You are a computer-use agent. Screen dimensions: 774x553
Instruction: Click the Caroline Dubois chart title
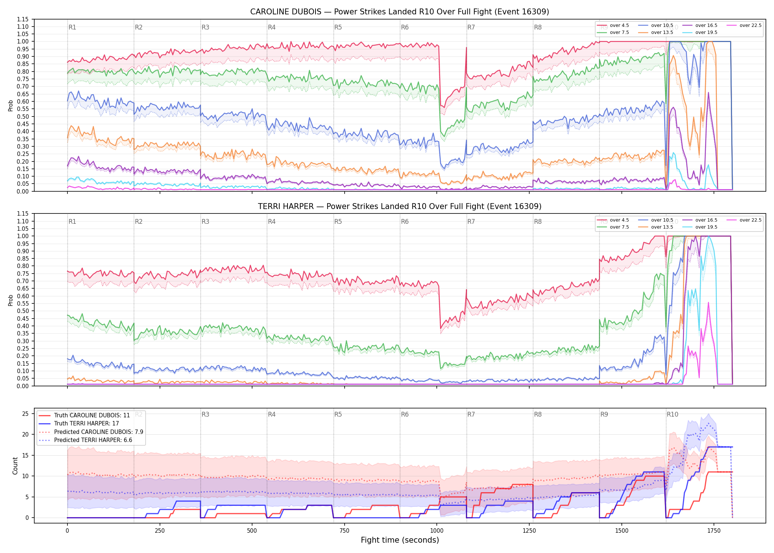(400, 12)
